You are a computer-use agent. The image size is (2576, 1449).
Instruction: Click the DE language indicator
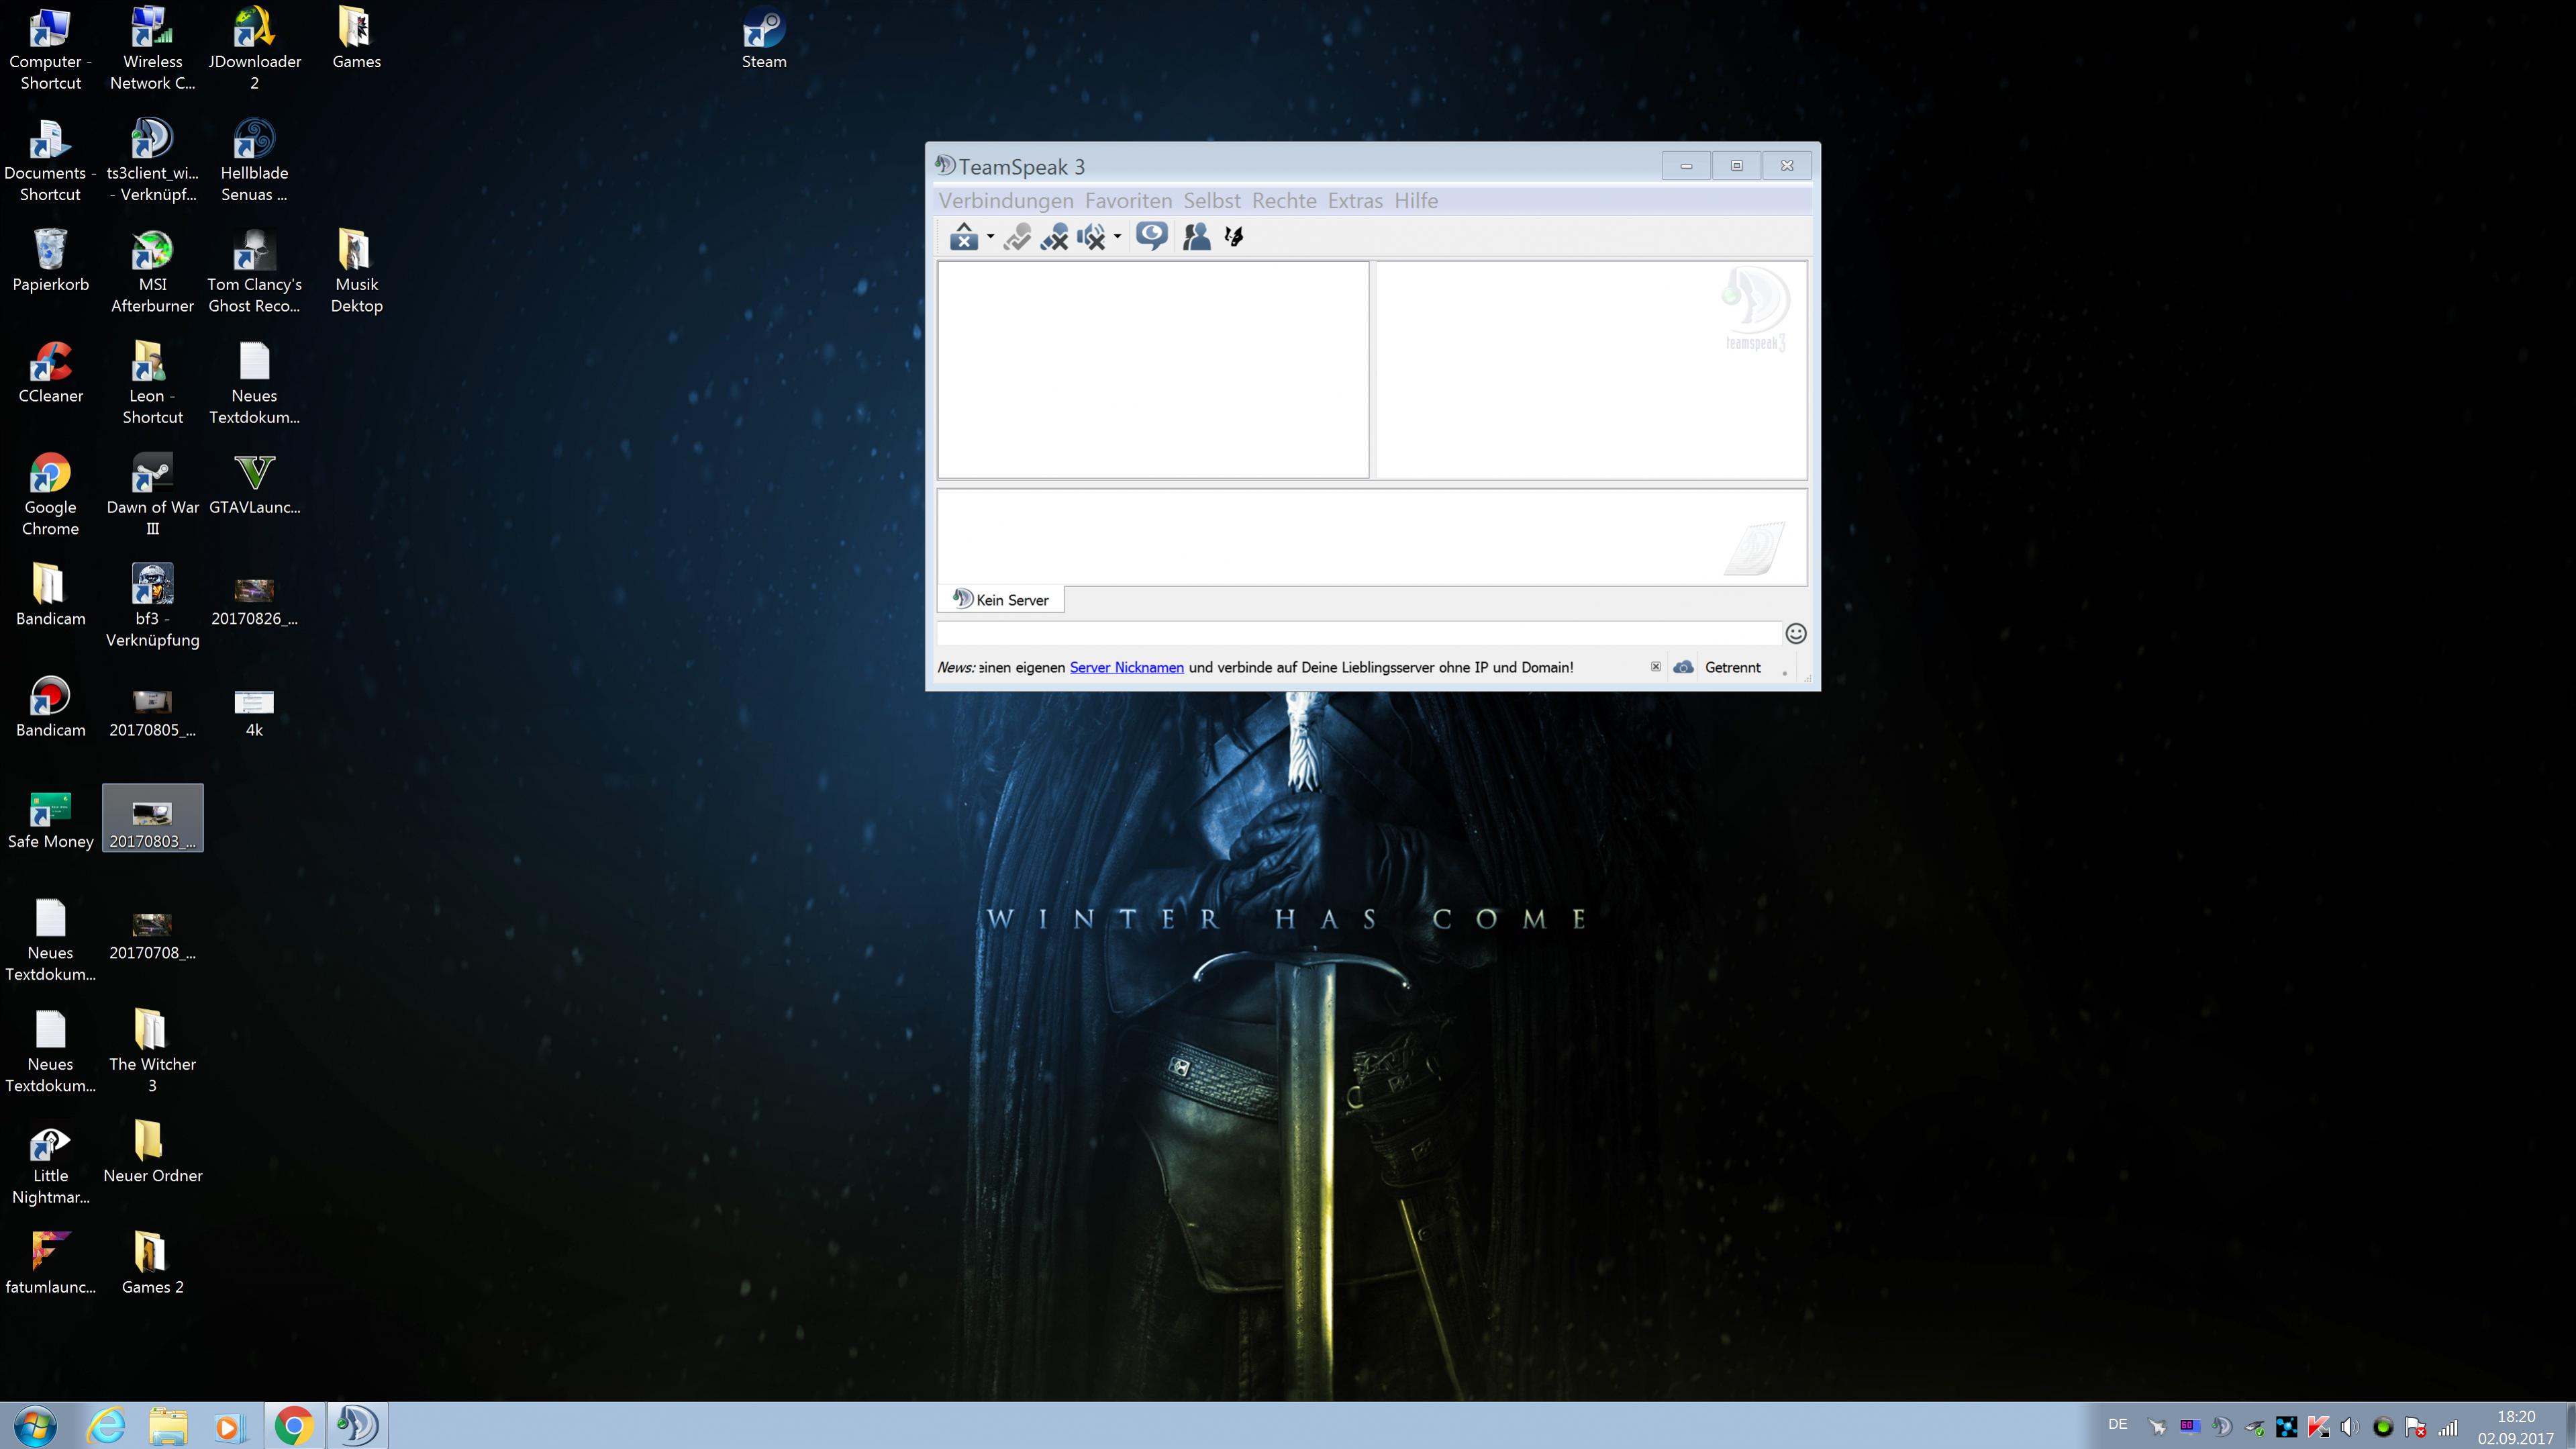pos(2118,1424)
